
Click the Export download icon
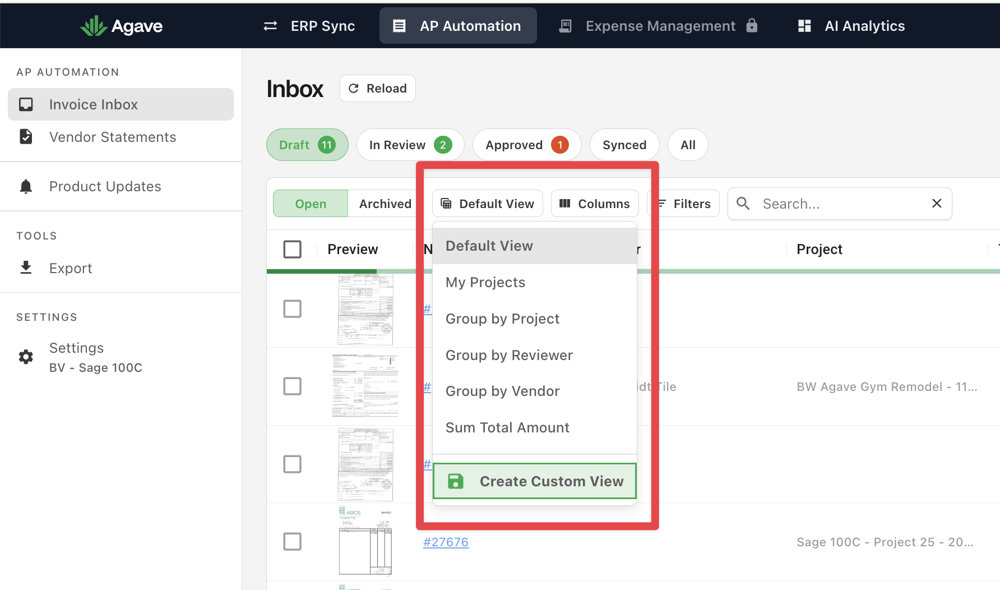pyautogui.click(x=26, y=268)
